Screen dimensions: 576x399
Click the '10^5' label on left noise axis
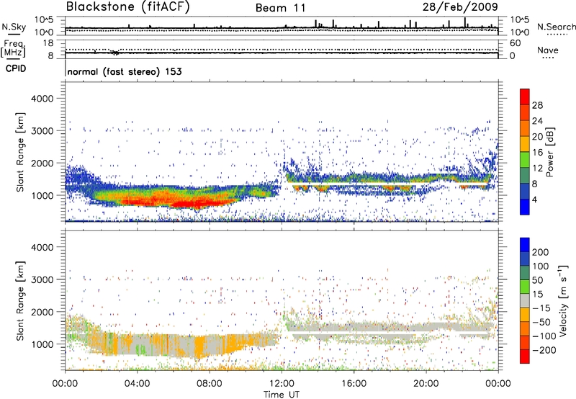pyautogui.click(x=44, y=19)
